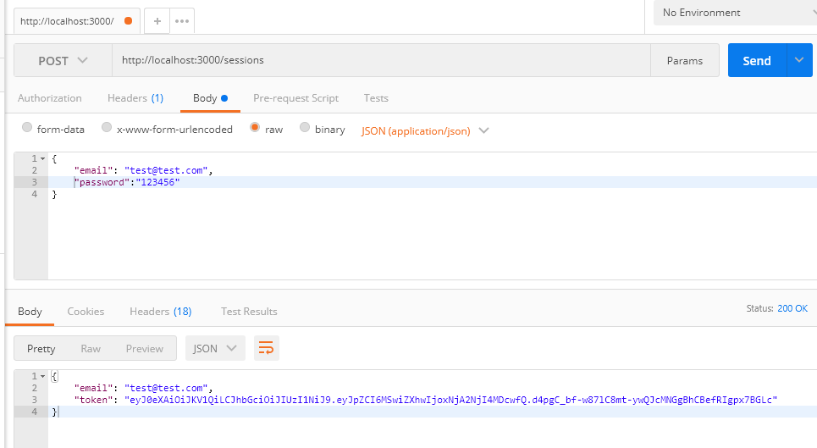Switch response view to Raw
This screenshot has width=817, height=448.
[x=91, y=349]
